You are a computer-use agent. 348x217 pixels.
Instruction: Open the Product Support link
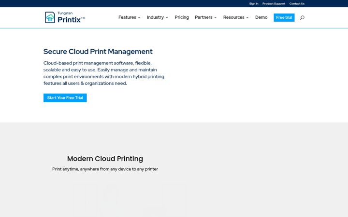[274, 3]
